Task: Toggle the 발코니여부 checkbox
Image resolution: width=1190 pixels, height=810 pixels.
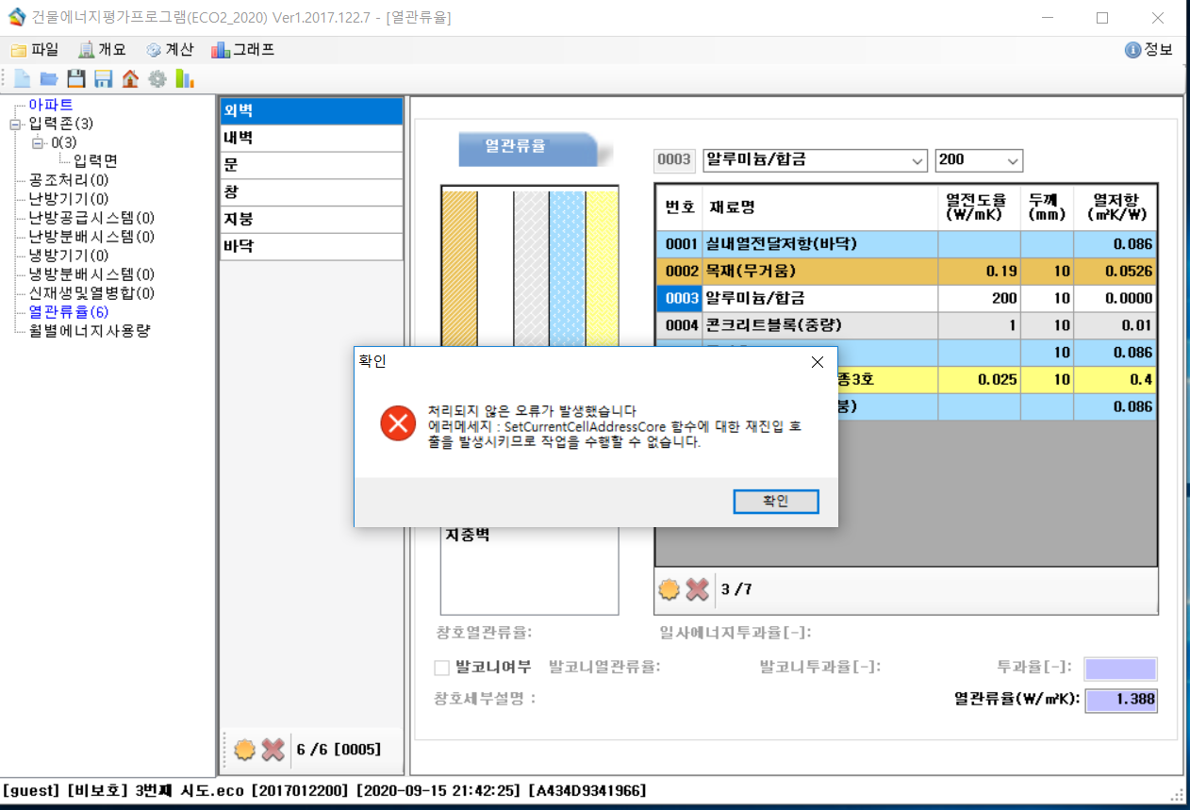Action: [441, 668]
